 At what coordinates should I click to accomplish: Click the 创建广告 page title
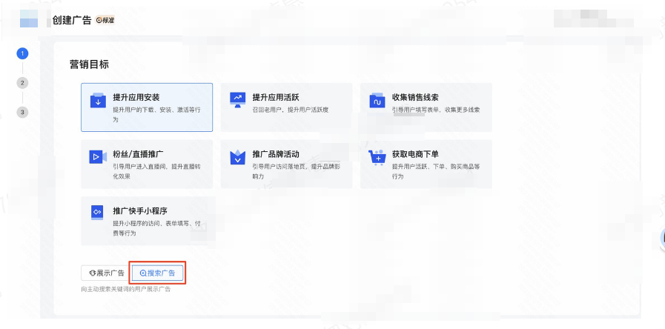click(72, 20)
